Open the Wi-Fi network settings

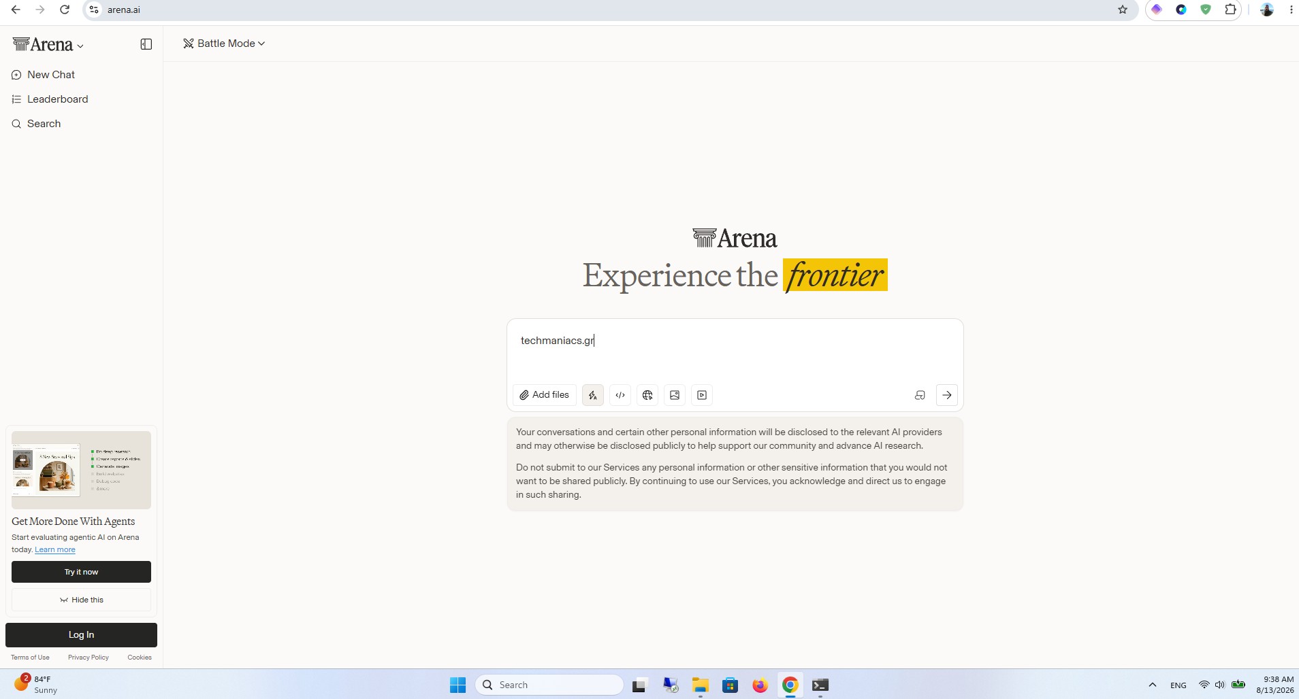click(1204, 685)
